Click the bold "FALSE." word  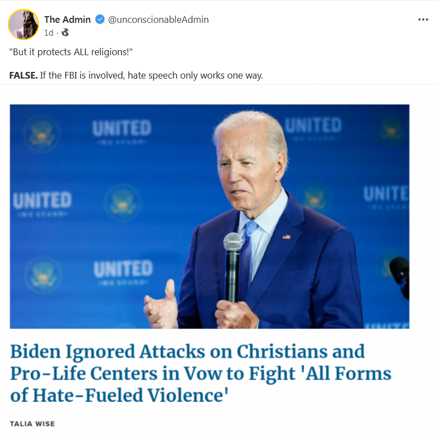(x=23, y=75)
